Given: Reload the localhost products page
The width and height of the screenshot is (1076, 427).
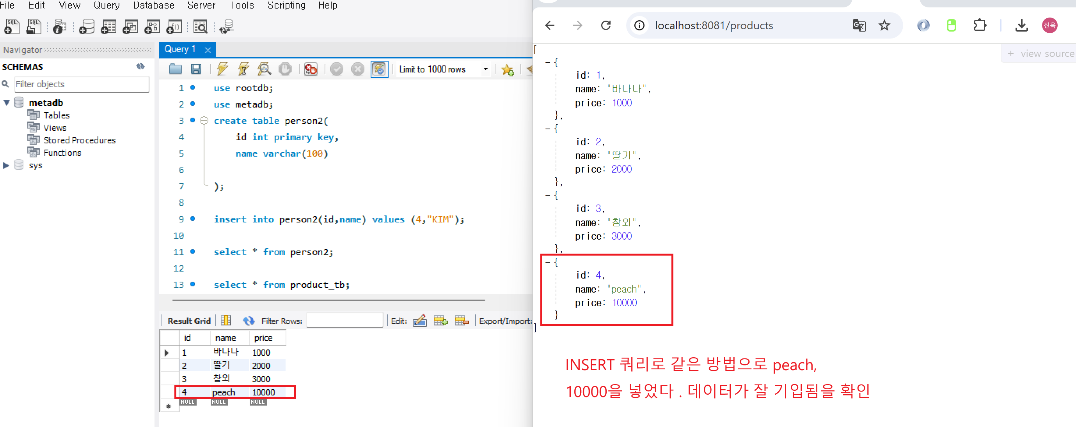Looking at the screenshot, I should 605,26.
